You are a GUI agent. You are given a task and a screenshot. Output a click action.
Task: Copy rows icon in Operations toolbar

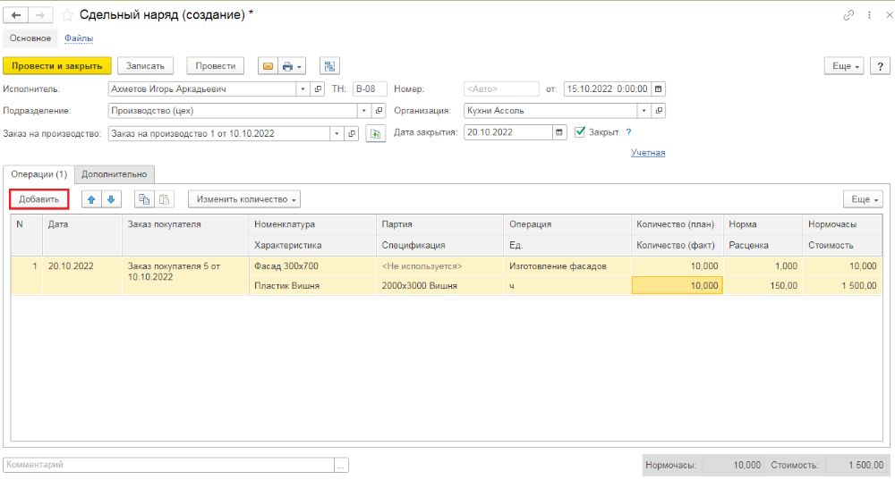[144, 199]
